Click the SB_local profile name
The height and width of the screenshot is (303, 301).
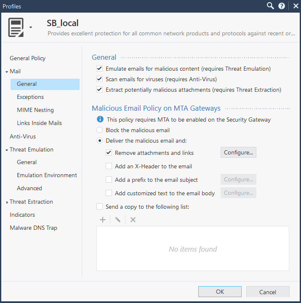tap(63, 23)
